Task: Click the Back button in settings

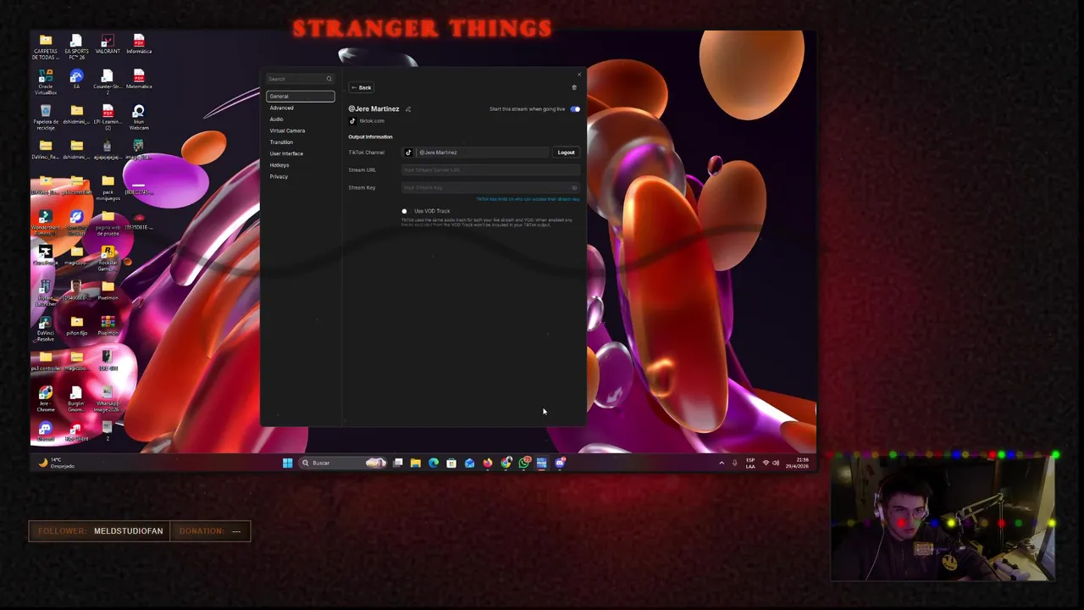Action: (362, 87)
